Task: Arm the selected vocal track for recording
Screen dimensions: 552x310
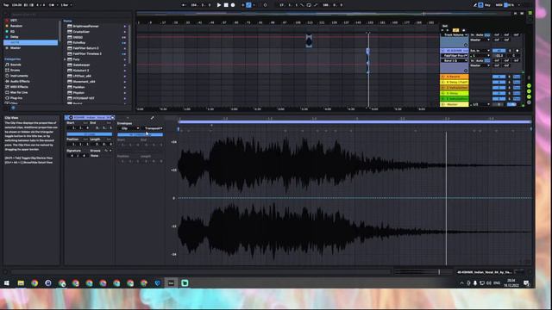Action: point(517,51)
